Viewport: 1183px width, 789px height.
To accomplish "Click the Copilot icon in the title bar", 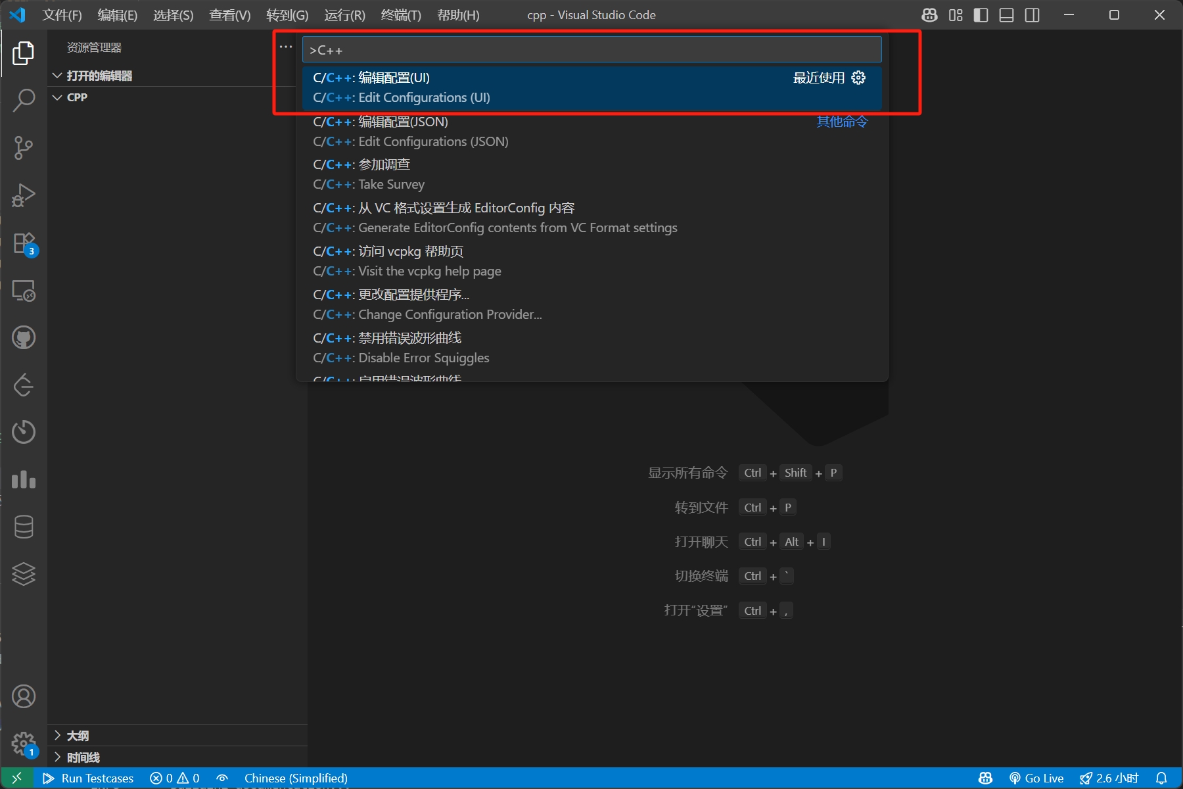I will [929, 14].
